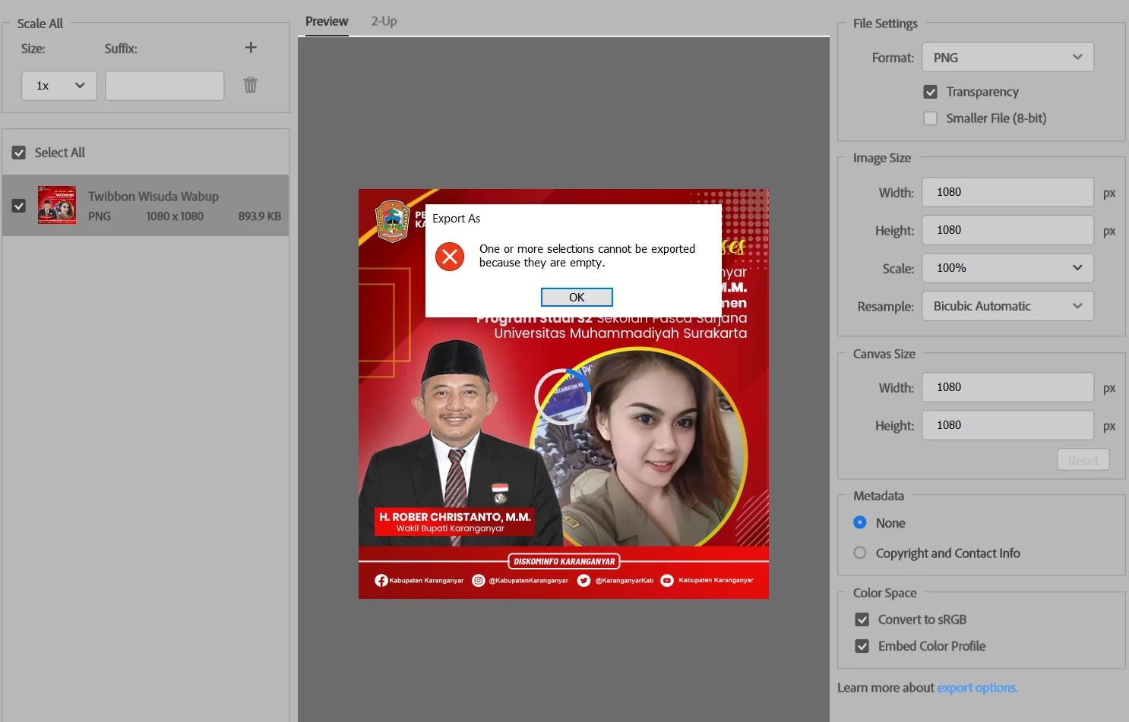
Task: Select the None metadata radio button
Action: pos(860,522)
